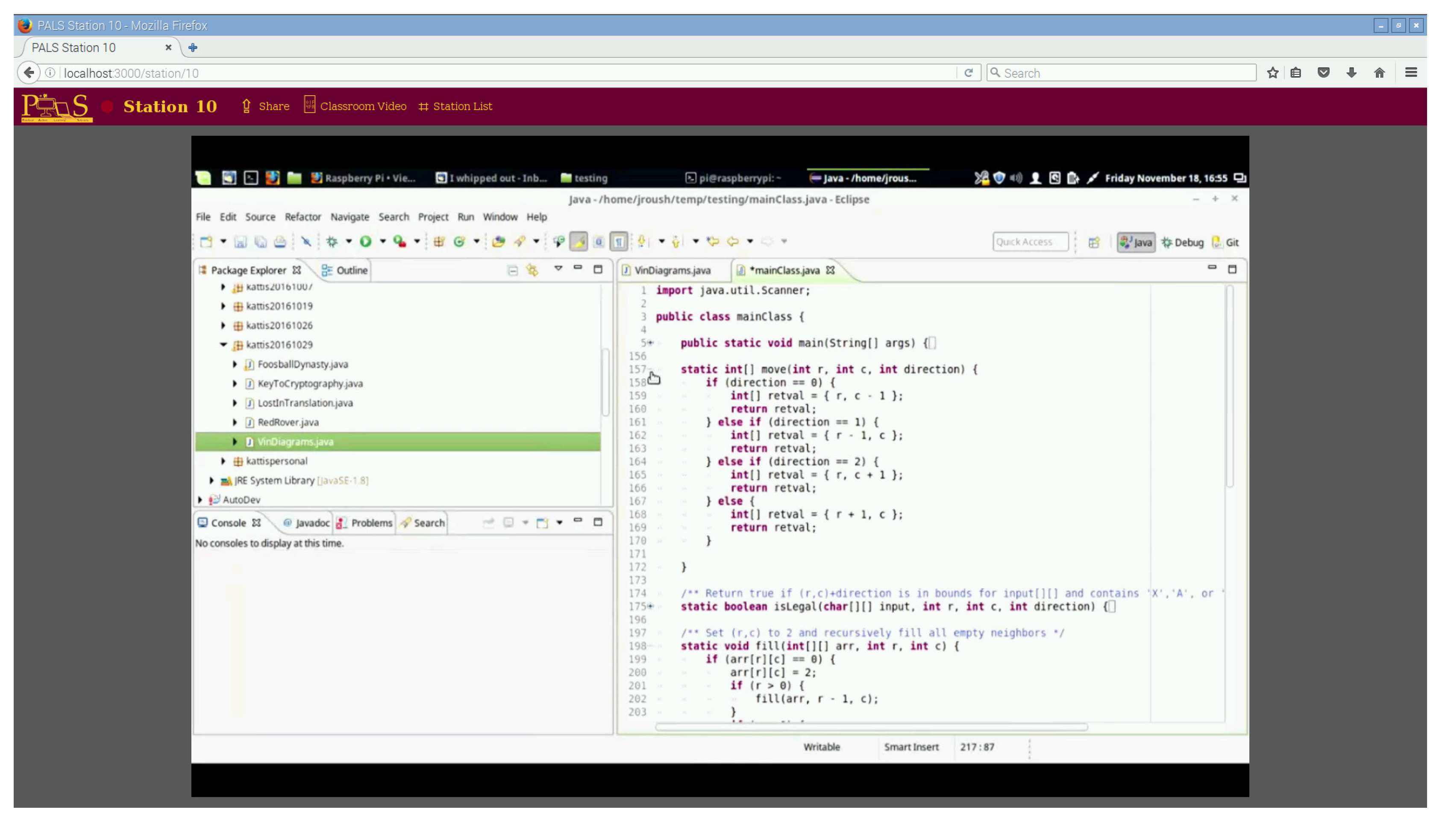Click the Save floppy disk icon
Viewport: 1445px width, 821px height.
click(240, 242)
